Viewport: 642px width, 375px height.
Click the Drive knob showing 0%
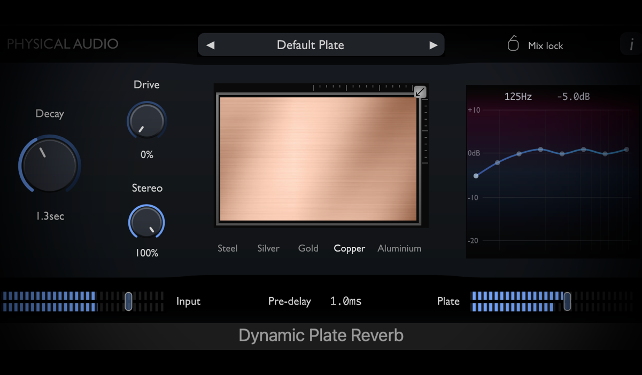pyautogui.click(x=146, y=121)
